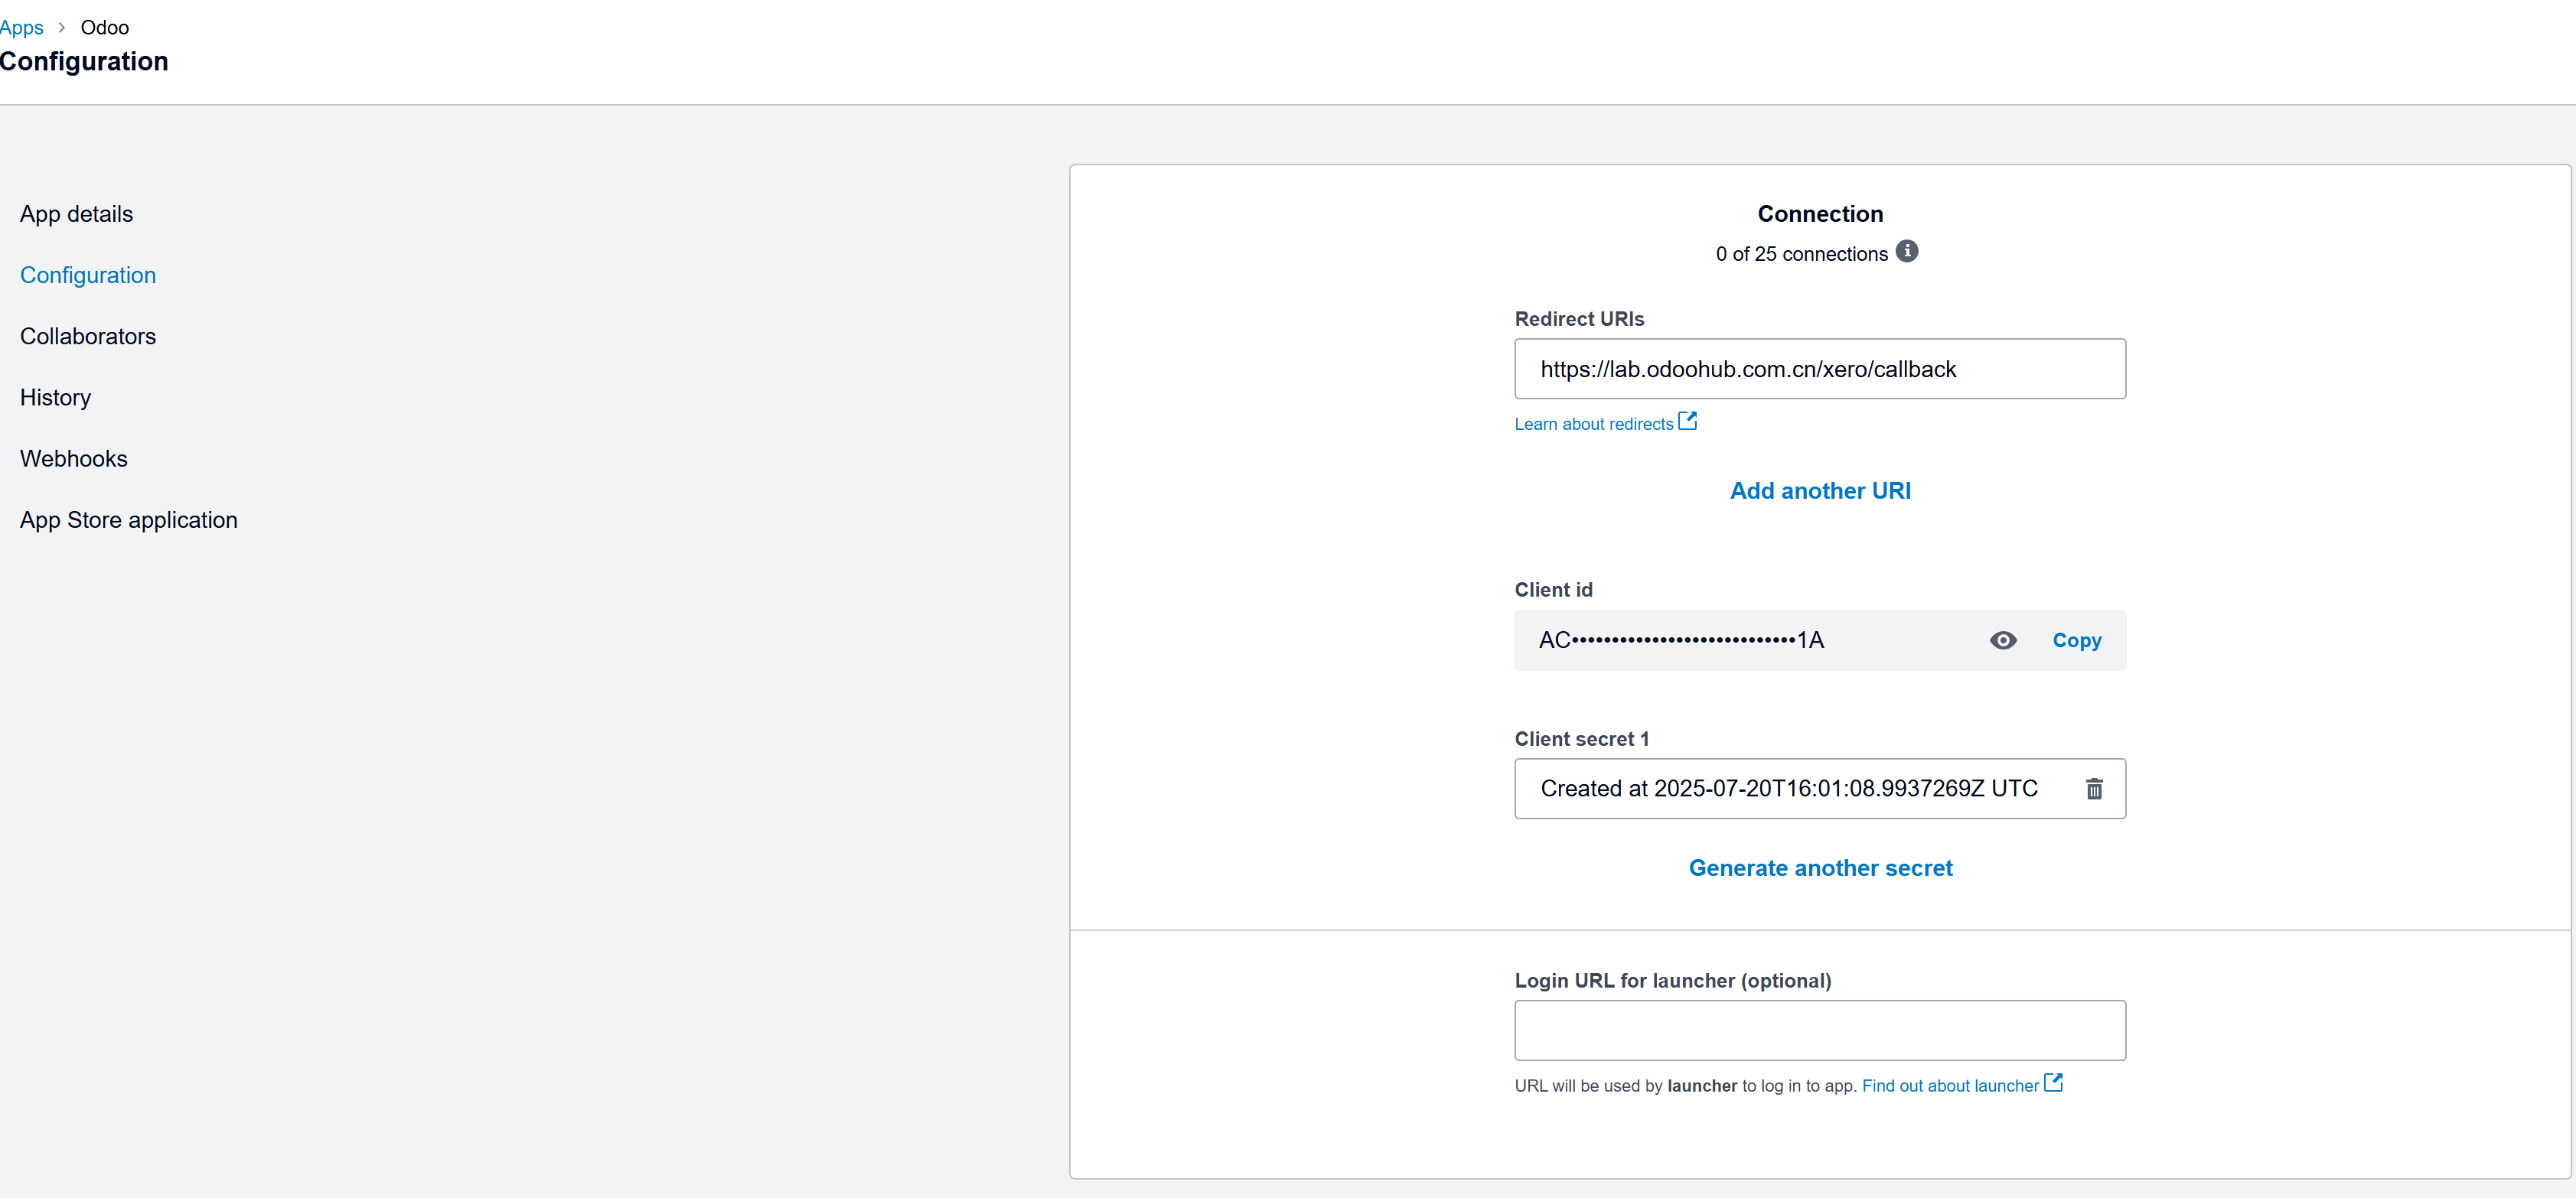
Task: Click the Client id label
Action: pyautogui.click(x=1553, y=590)
